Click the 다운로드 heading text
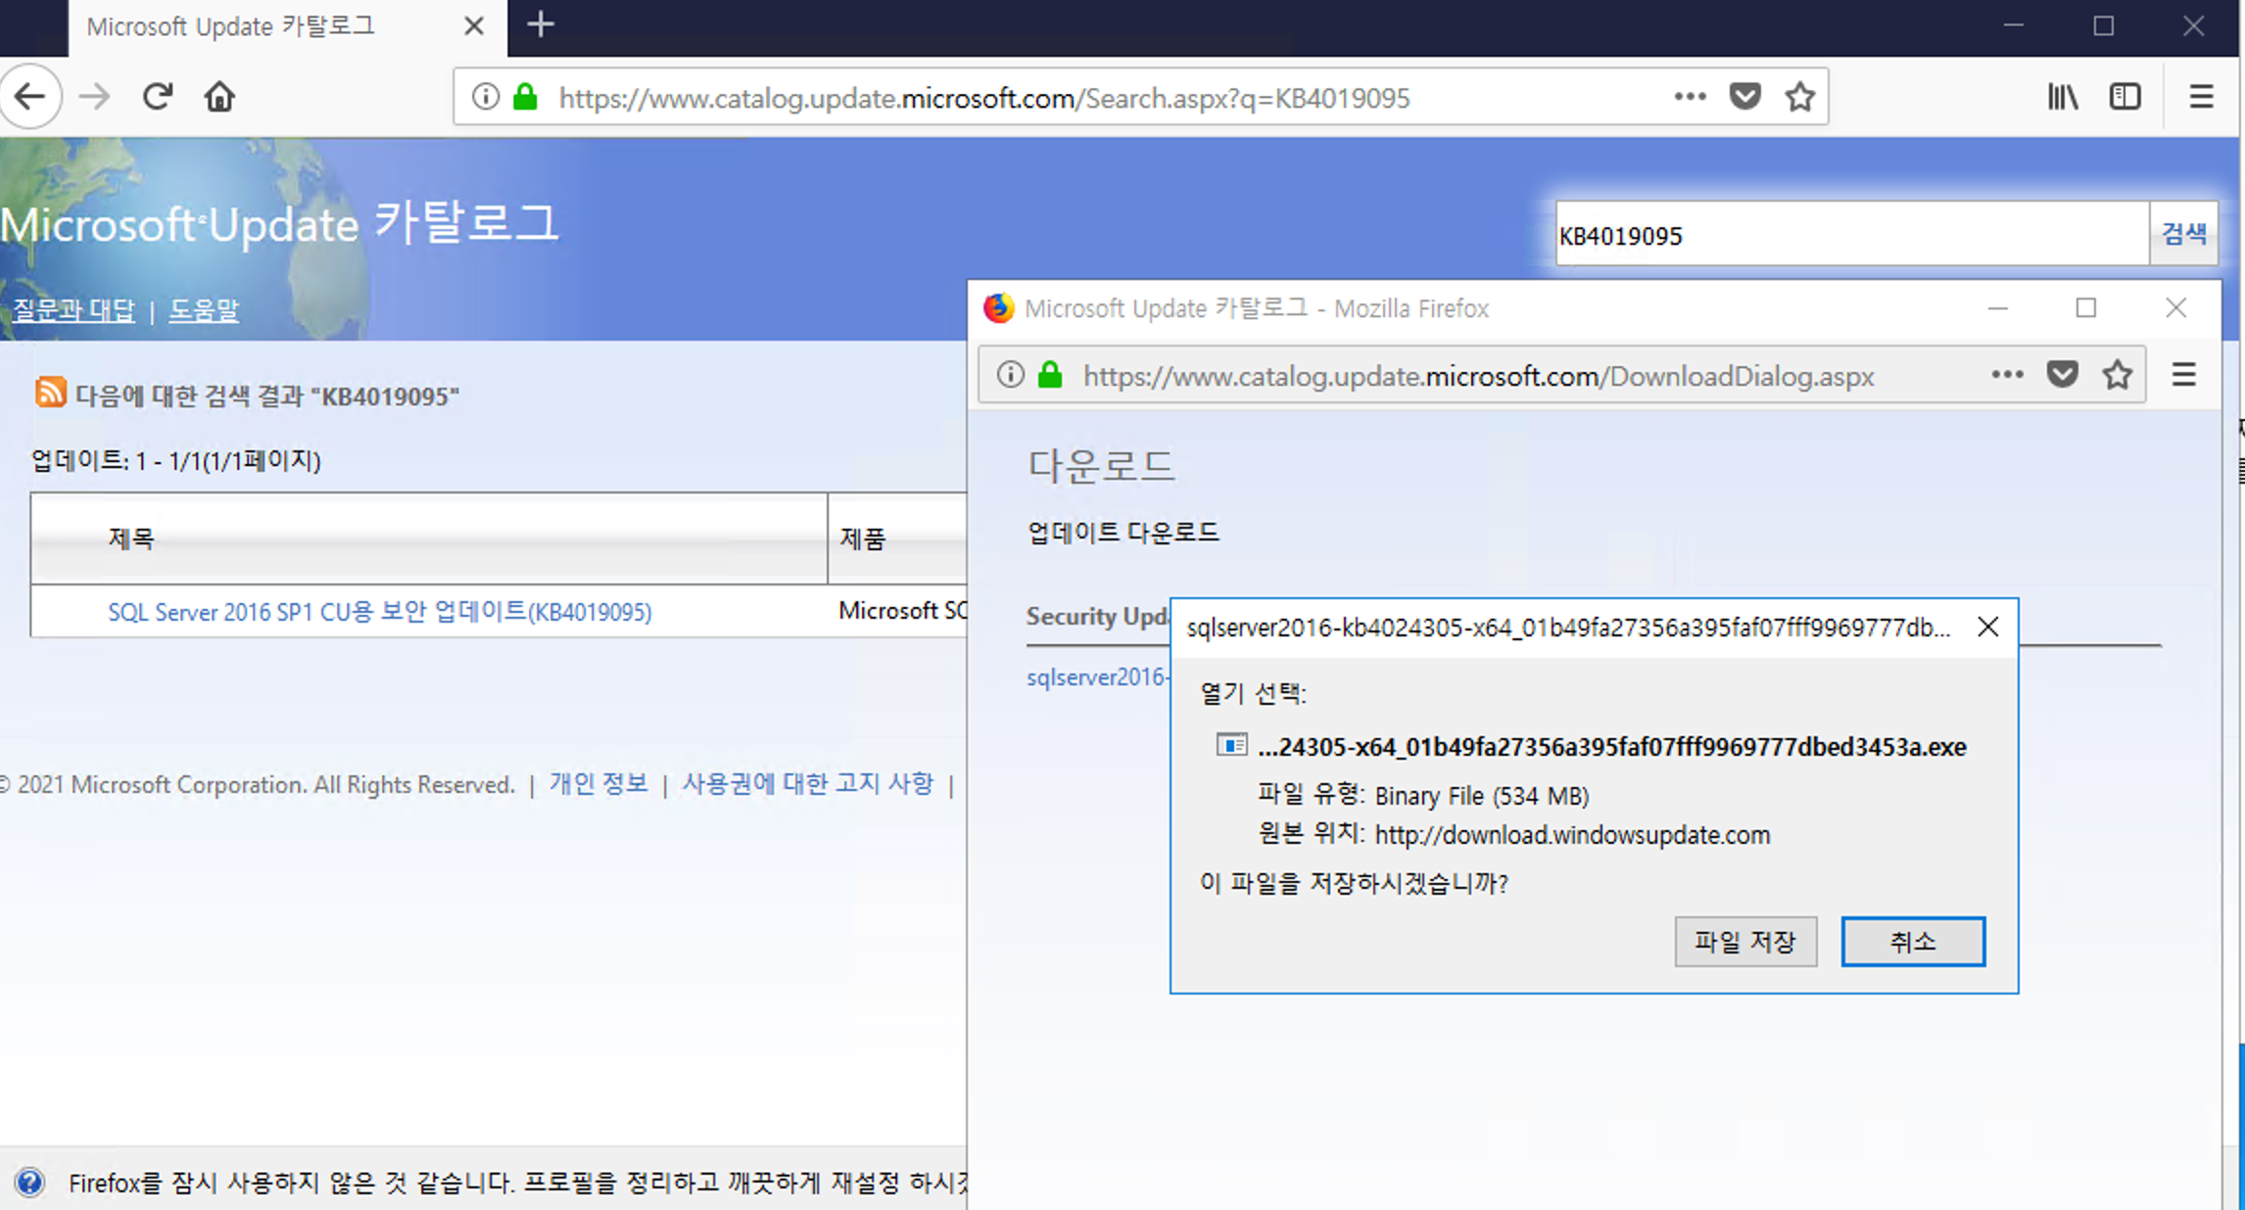The width and height of the screenshot is (2245, 1210). (1100, 465)
